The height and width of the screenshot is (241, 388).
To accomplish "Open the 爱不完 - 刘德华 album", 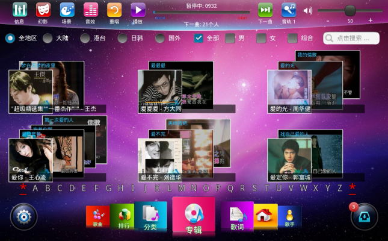I will (x=160, y=160).
